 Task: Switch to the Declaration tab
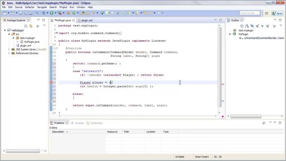(95, 123)
